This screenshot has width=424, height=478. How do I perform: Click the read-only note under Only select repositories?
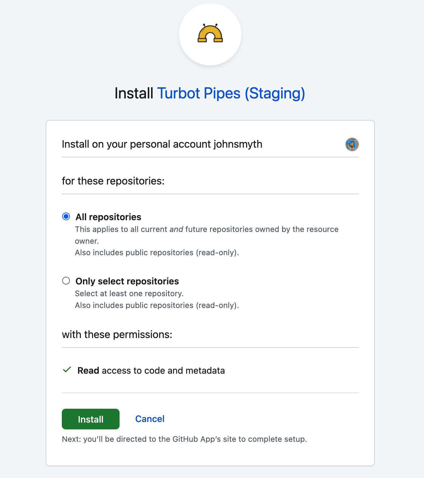157,305
